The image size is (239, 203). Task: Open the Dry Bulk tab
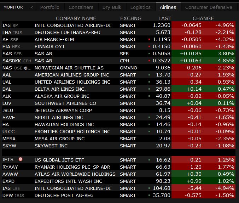tap(112, 7)
